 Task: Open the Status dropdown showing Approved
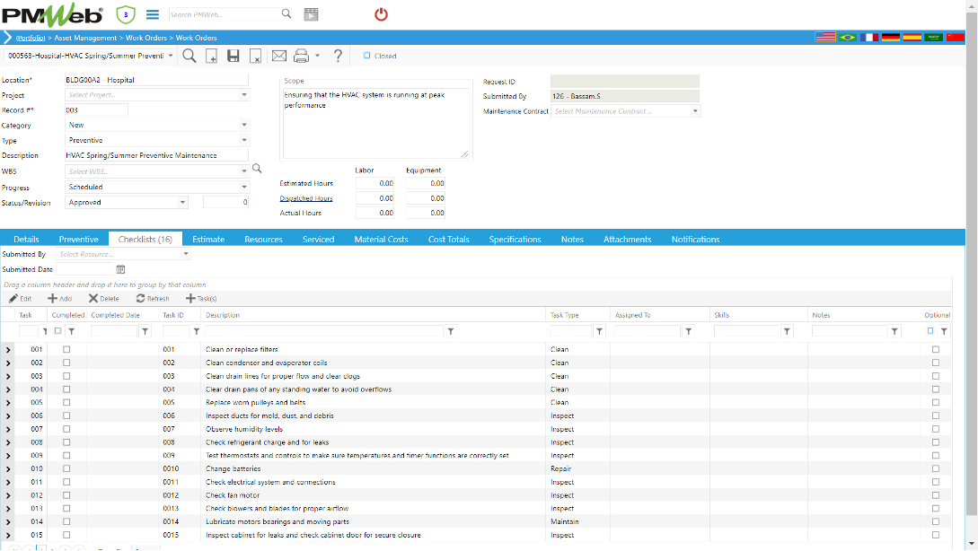182,203
